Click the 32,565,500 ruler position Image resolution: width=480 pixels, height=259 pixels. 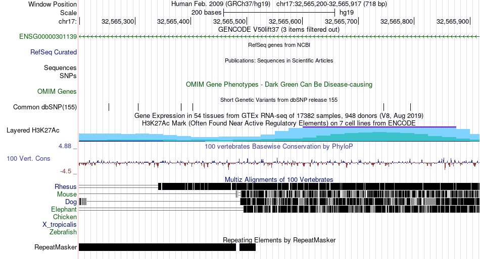(229, 21)
